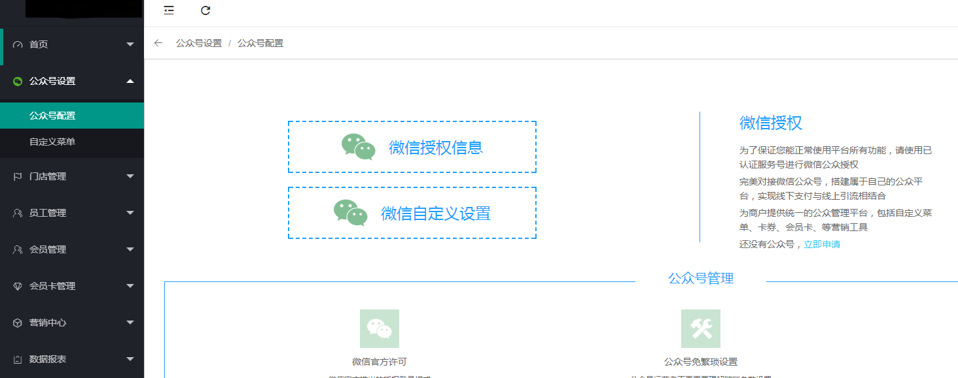958x378 pixels.
Task: Click the 微信授权 heading text
Action: click(771, 123)
